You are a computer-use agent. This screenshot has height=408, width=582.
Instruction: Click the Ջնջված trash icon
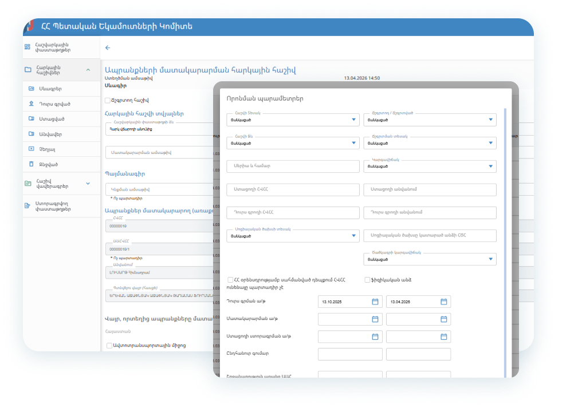pos(31,164)
